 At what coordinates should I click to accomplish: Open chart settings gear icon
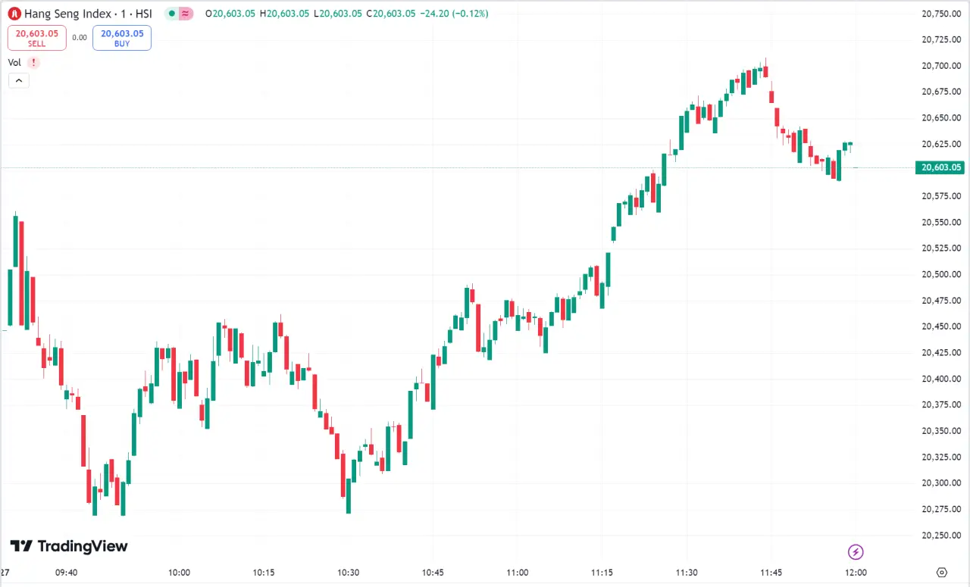942,573
